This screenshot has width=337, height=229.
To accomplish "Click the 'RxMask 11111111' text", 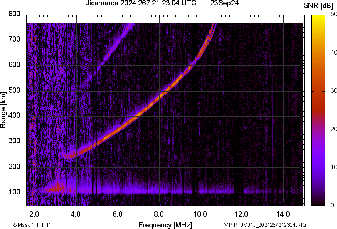I will 31,225.
